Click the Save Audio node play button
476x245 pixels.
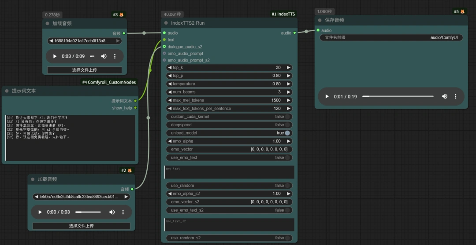327,97
